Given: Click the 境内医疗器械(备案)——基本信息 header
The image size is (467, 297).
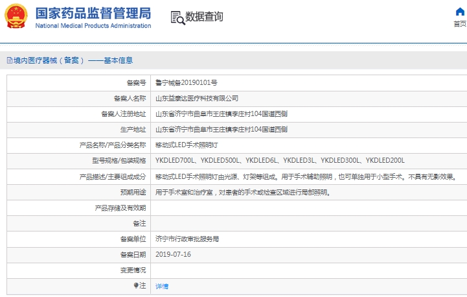Looking at the screenshot, I should (73, 60).
